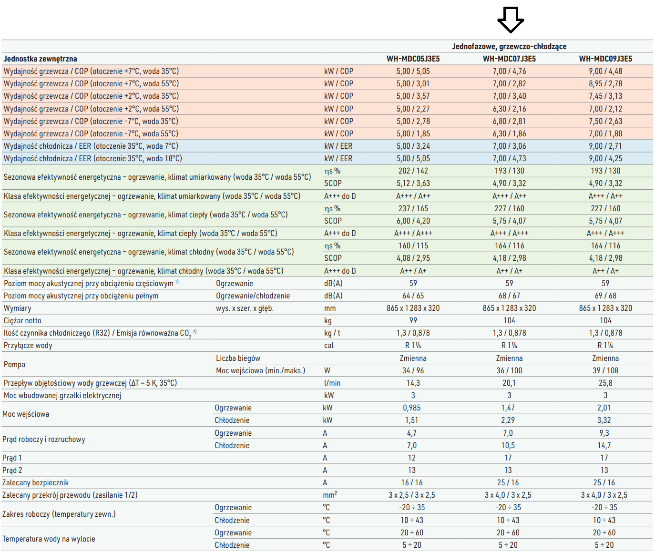Click the WH-MDC09J3E5 column header
Screen dimensions: 655x553
605,59
